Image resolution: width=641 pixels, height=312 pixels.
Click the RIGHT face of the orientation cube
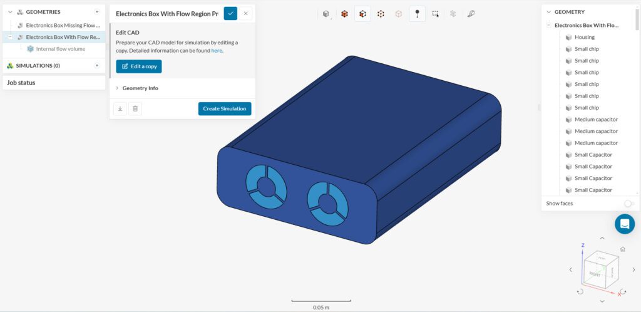point(595,274)
